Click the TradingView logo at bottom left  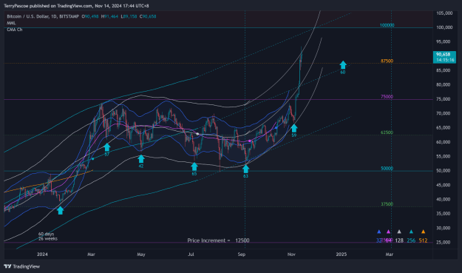click(21, 266)
